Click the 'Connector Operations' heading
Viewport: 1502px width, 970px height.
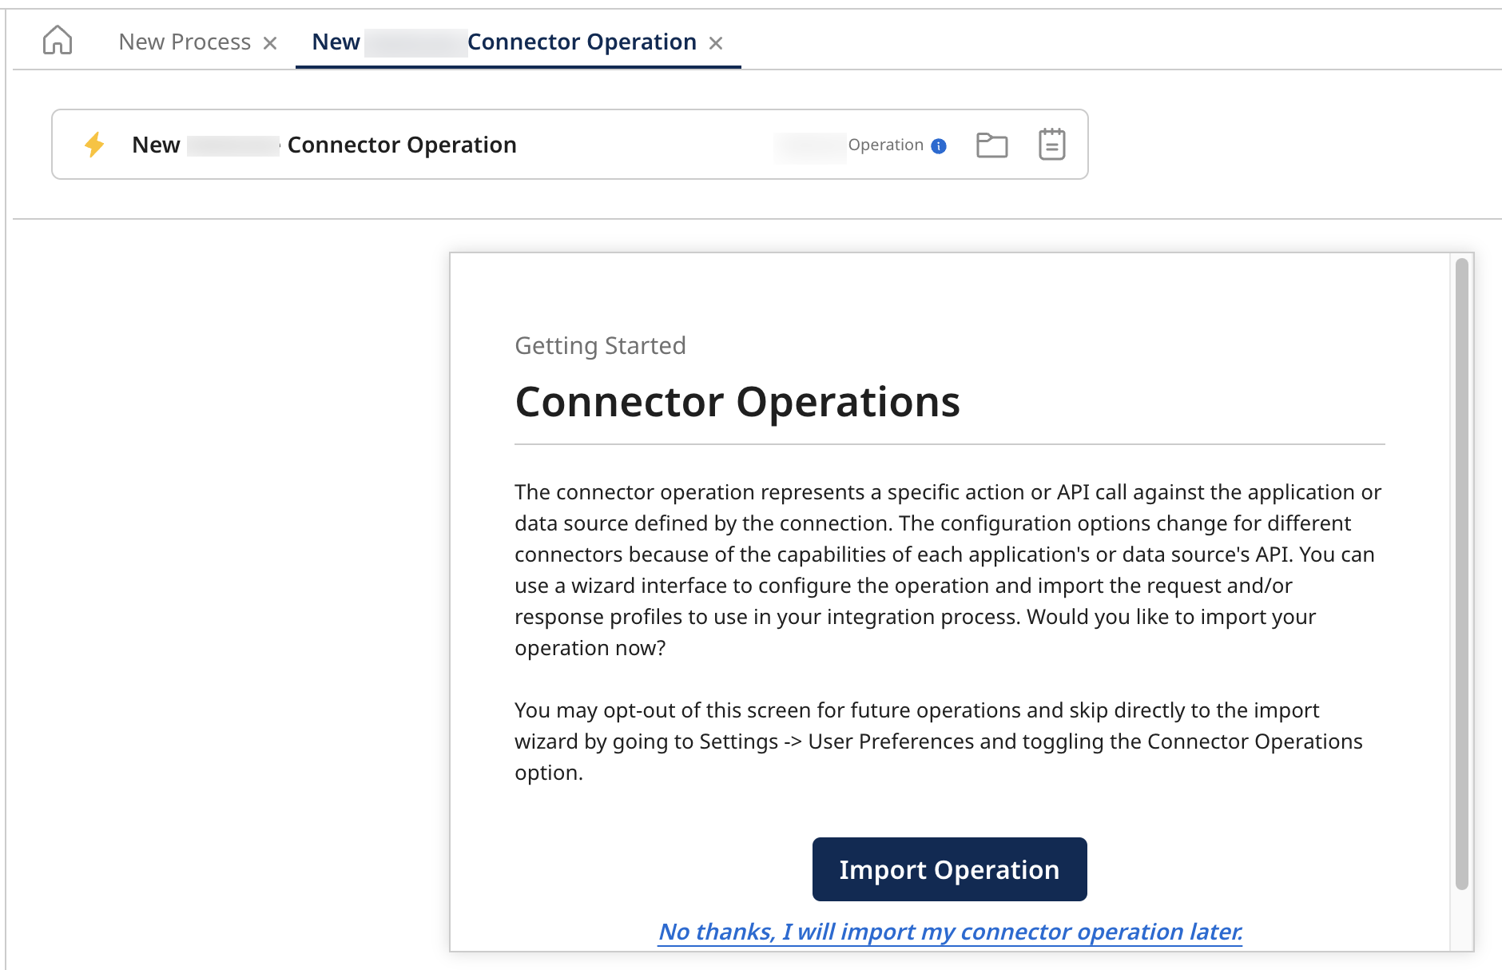pyautogui.click(x=737, y=402)
